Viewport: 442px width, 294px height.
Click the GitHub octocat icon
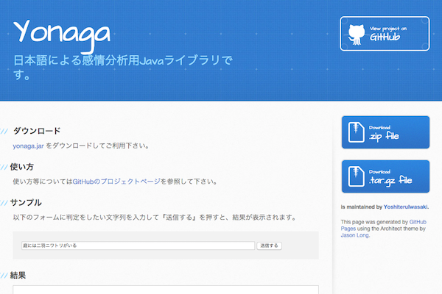click(357, 35)
